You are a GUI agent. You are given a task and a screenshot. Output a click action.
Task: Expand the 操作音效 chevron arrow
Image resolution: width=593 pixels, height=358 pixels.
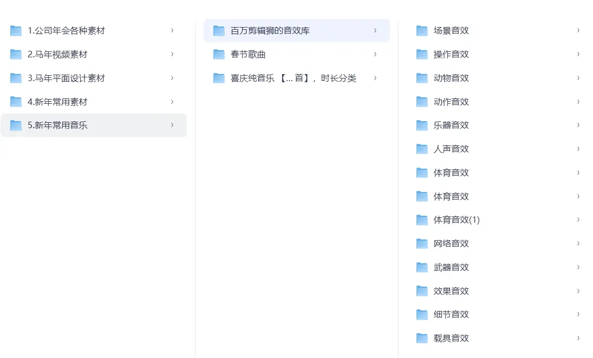578,54
